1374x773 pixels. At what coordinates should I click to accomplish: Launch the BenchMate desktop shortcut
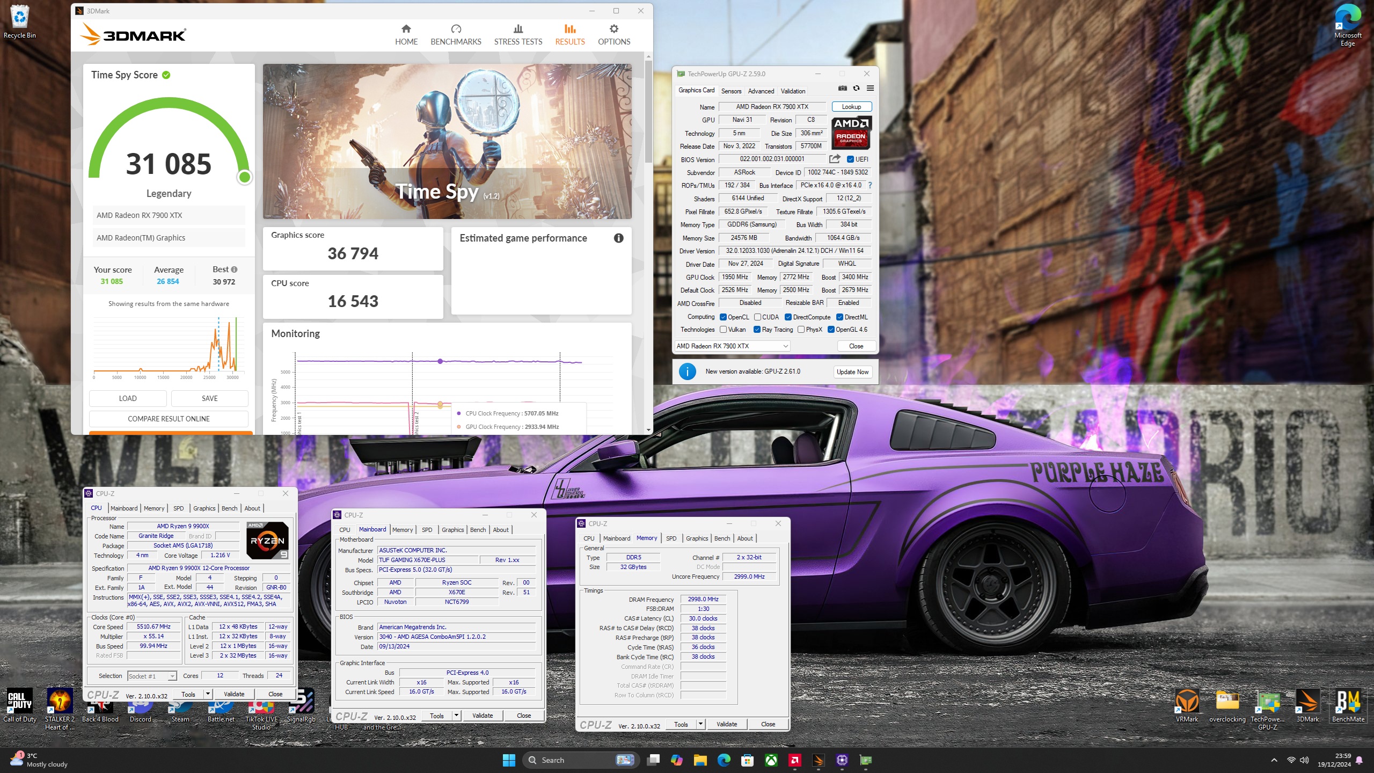1348,706
